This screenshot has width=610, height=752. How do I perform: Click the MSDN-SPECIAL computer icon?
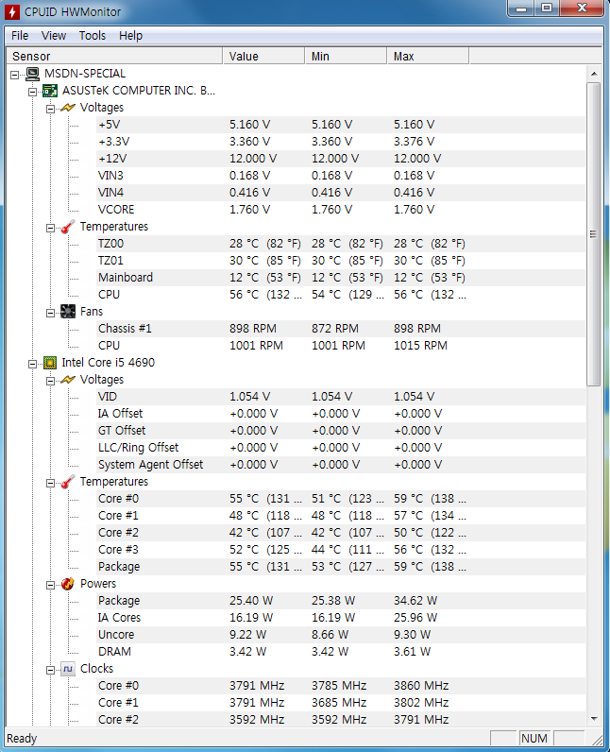[32, 74]
